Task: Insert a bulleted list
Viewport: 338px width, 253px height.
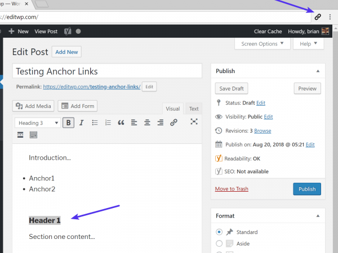Action: pyautogui.click(x=95, y=123)
